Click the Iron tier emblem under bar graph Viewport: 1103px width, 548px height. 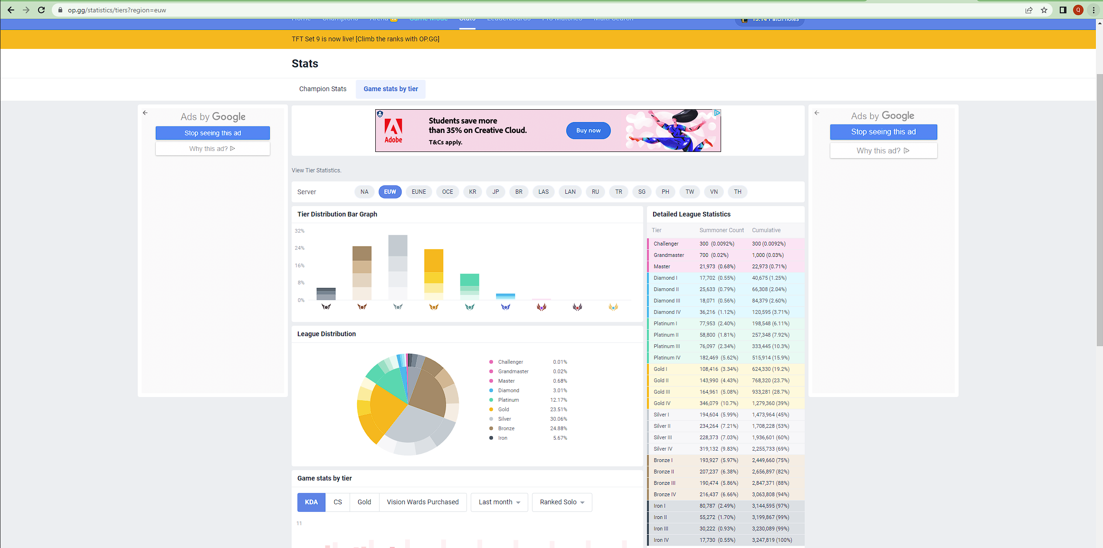pyautogui.click(x=326, y=307)
